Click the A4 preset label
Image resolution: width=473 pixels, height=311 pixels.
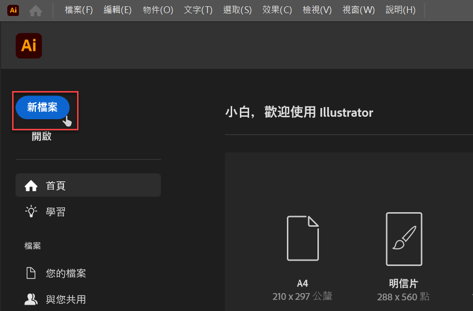[x=302, y=283]
